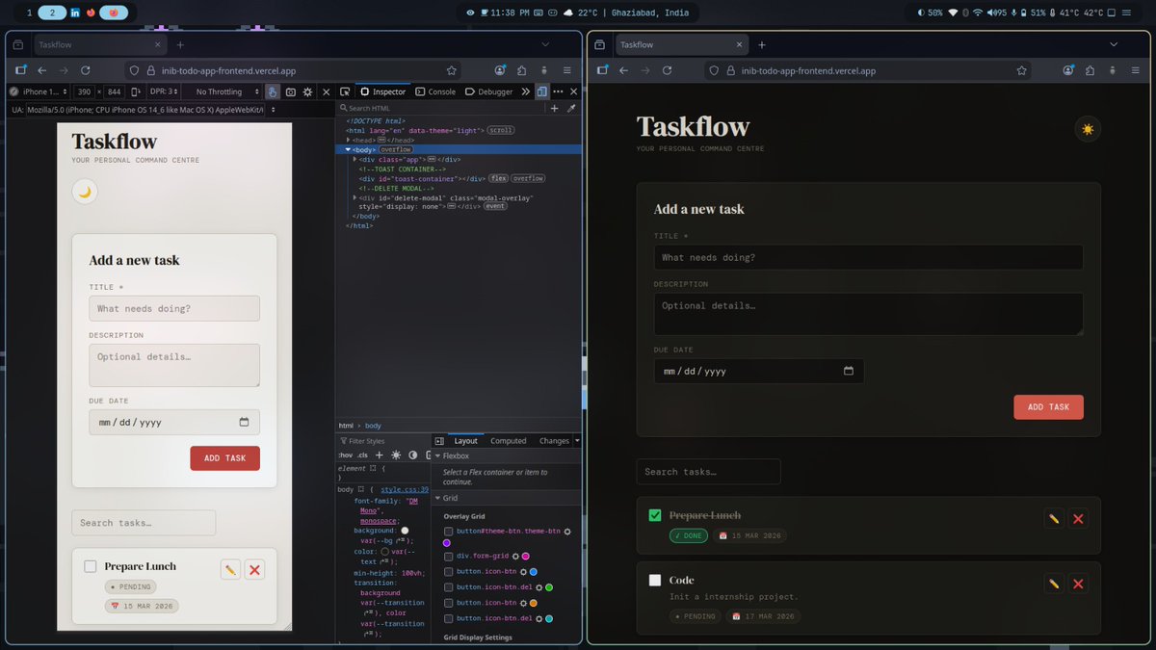Click the pencil edit icon for Code task
Screen dimensions: 1156x650
1054,584
